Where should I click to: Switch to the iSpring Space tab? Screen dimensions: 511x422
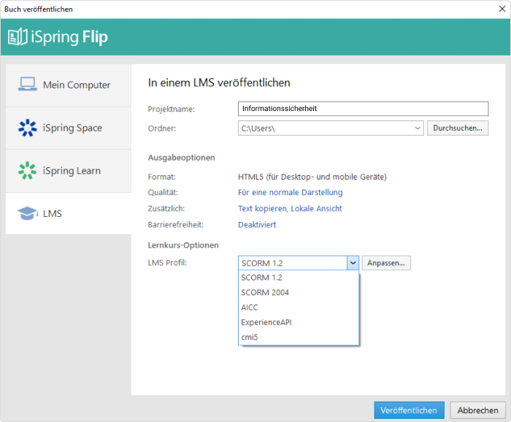tap(69, 128)
